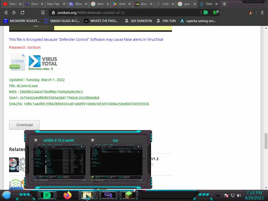Open the VNC FUN bookmark
268x201 pixels.
coord(166,21)
